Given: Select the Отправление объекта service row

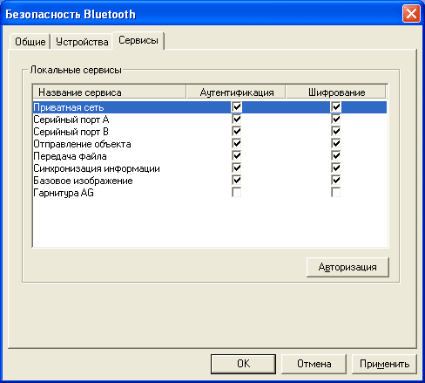Looking at the screenshot, I should tap(210, 144).
